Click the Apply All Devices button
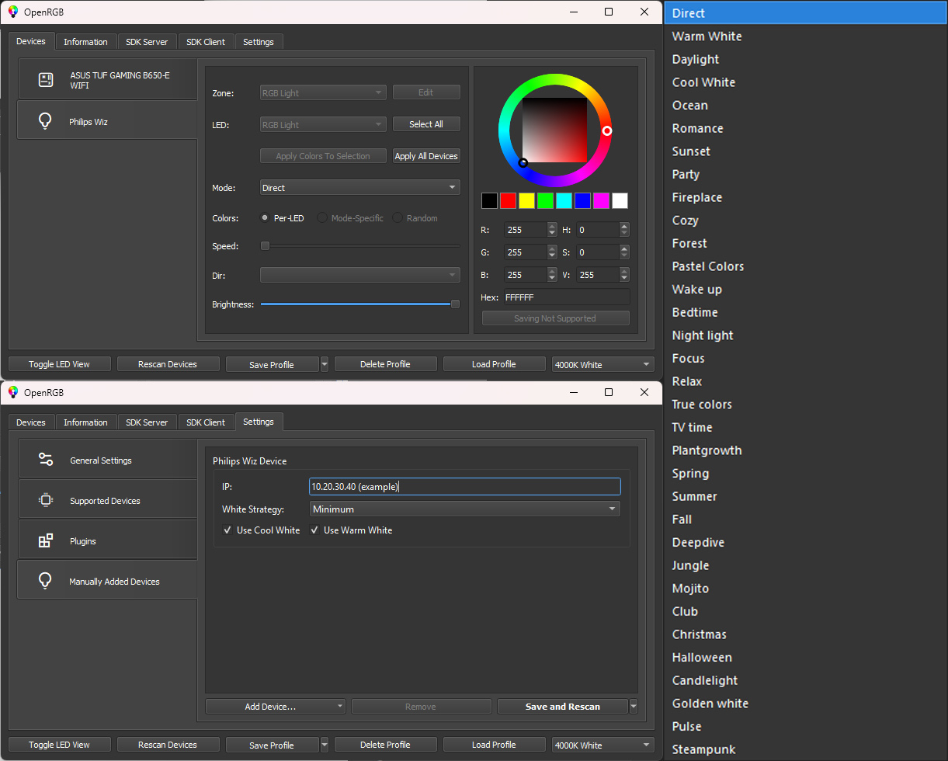The width and height of the screenshot is (948, 761). tap(426, 156)
